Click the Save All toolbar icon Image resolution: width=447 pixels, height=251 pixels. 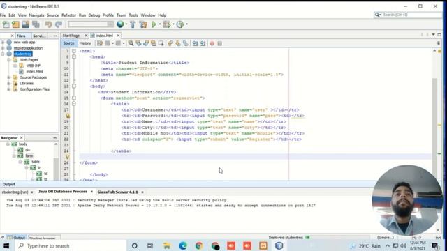coord(36,24)
